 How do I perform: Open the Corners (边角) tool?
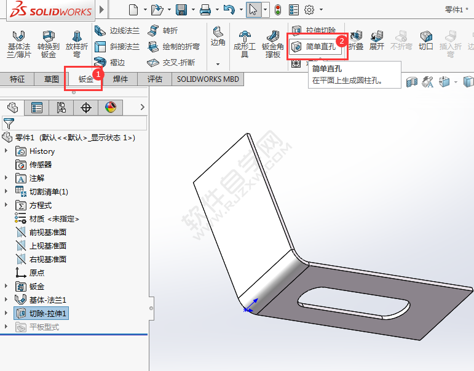pyautogui.click(x=218, y=36)
